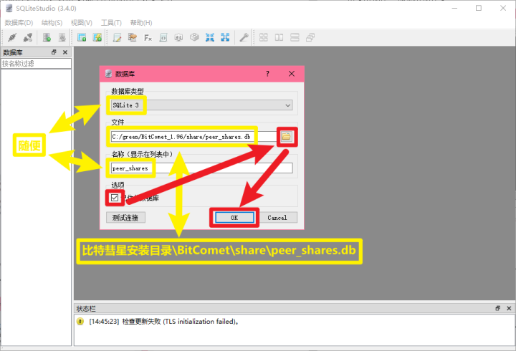Click the tile windows vertically icon
Viewport: 516px width, 351px height.
tap(279, 37)
